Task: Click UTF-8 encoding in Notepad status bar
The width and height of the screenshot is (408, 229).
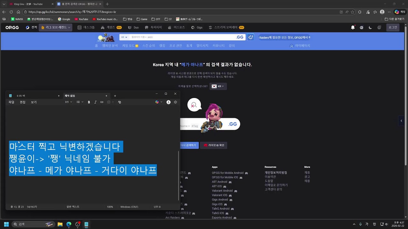Action: tap(157, 207)
